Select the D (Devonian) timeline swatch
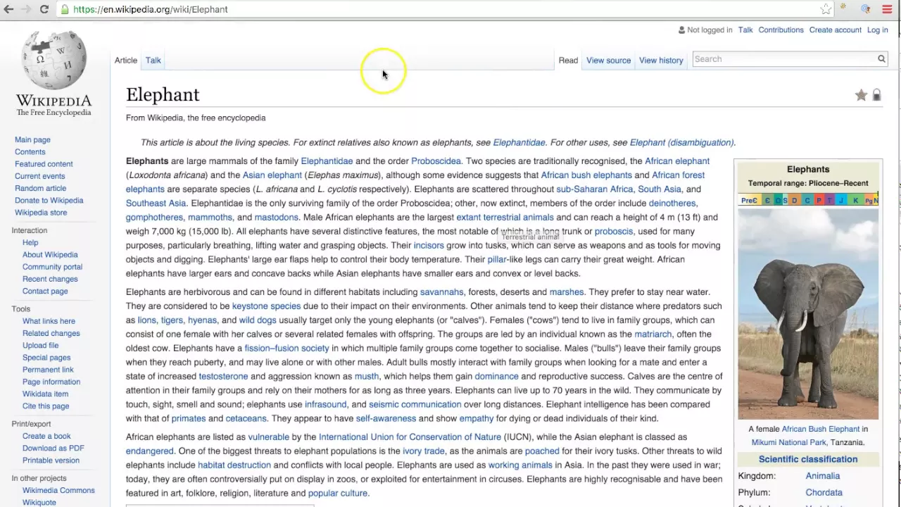 [x=794, y=201]
